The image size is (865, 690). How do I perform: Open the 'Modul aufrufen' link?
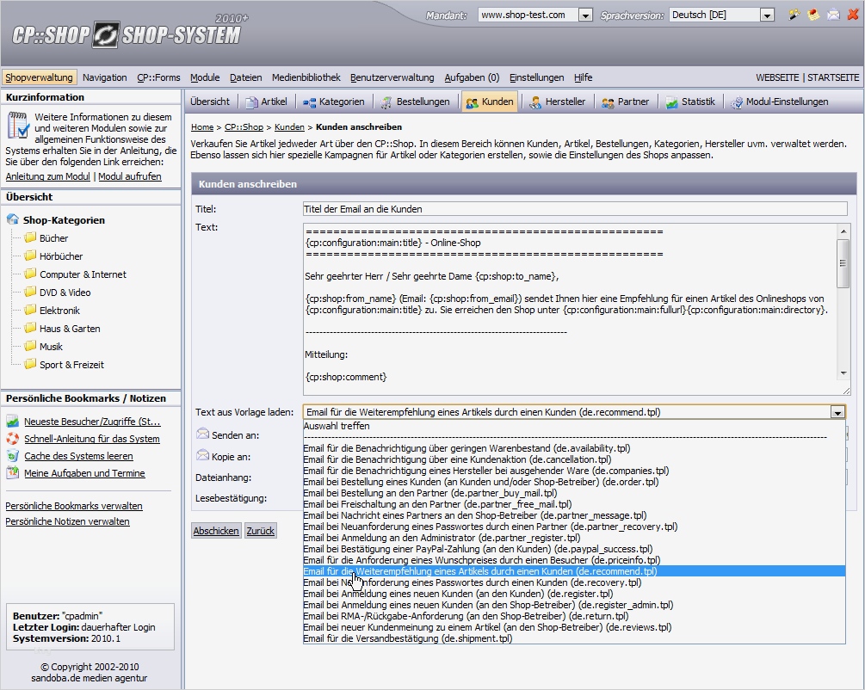click(130, 176)
